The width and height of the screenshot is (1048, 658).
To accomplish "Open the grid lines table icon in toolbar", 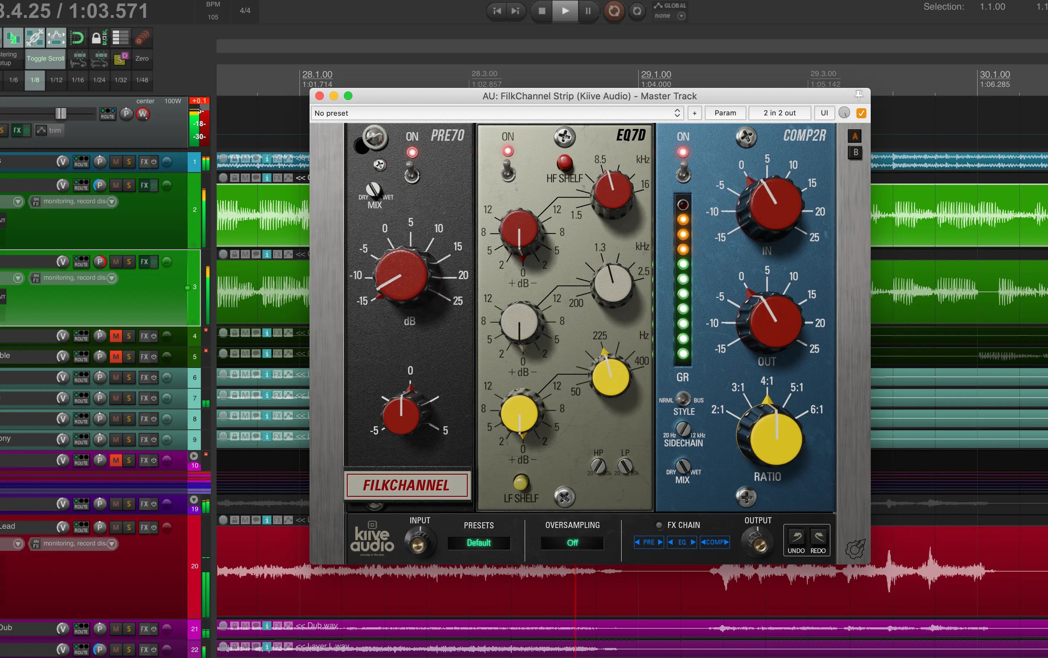I will click(120, 38).
